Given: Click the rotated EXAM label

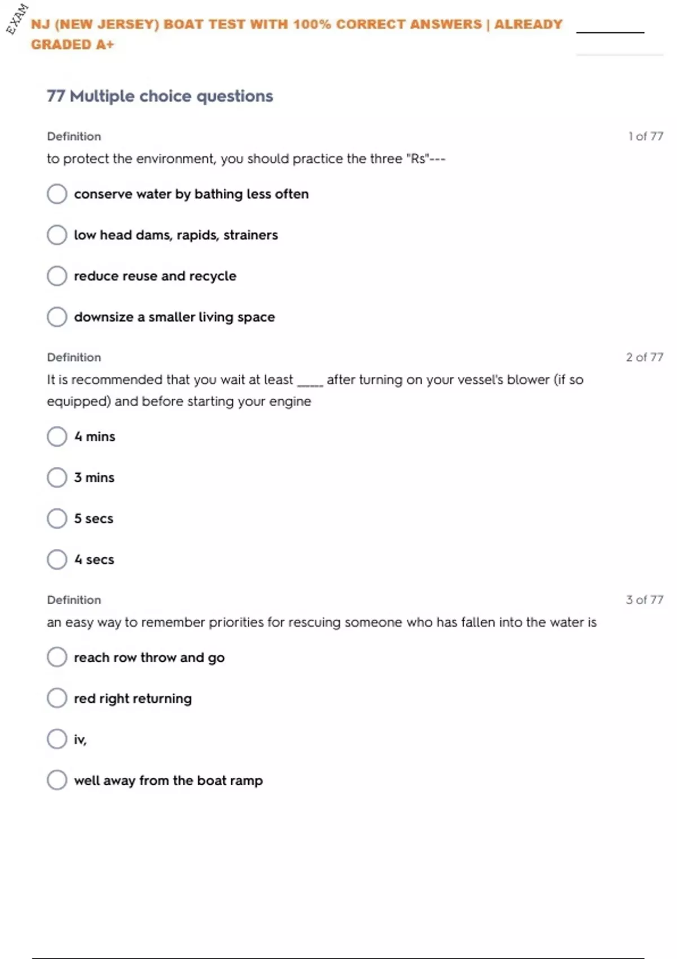Looking at the screenshot, I should click(17, 19).
